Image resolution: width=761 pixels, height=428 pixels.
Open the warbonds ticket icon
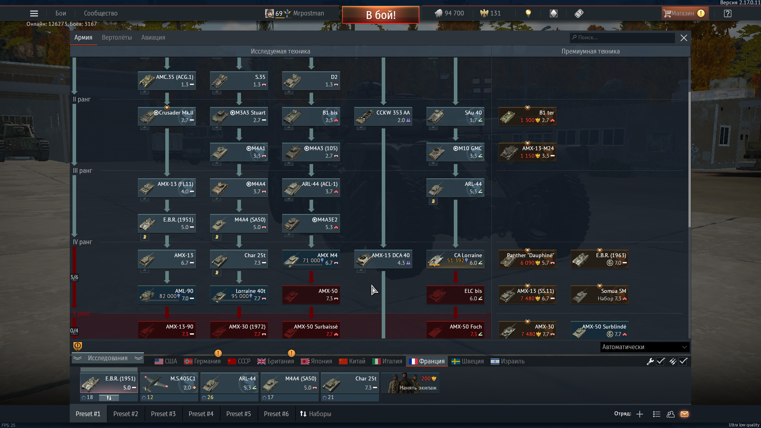tap(579, 13)
